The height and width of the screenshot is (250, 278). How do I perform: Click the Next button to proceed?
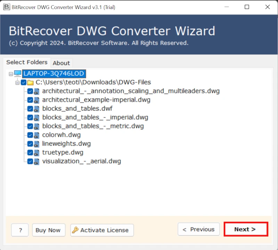[246, 229]
